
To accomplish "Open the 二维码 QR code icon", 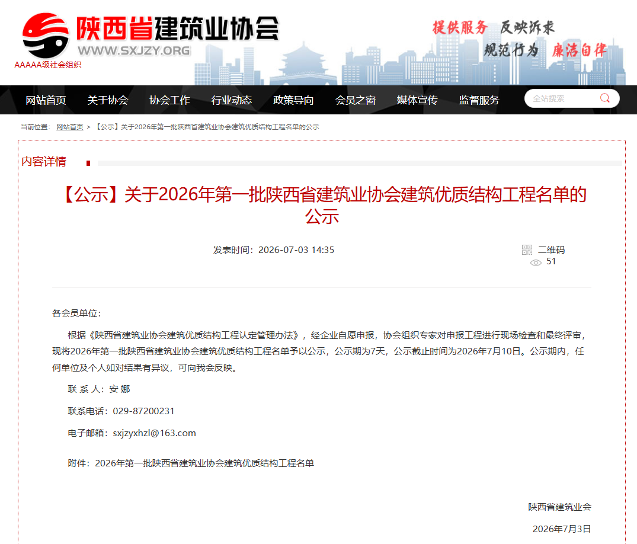I will coord(527,249).
